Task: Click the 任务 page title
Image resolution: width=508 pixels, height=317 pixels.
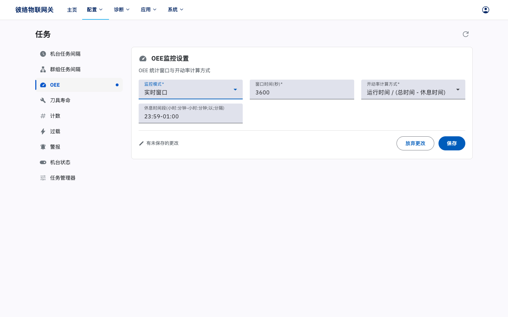Action: pyautogui.click(x=43, y=34)
